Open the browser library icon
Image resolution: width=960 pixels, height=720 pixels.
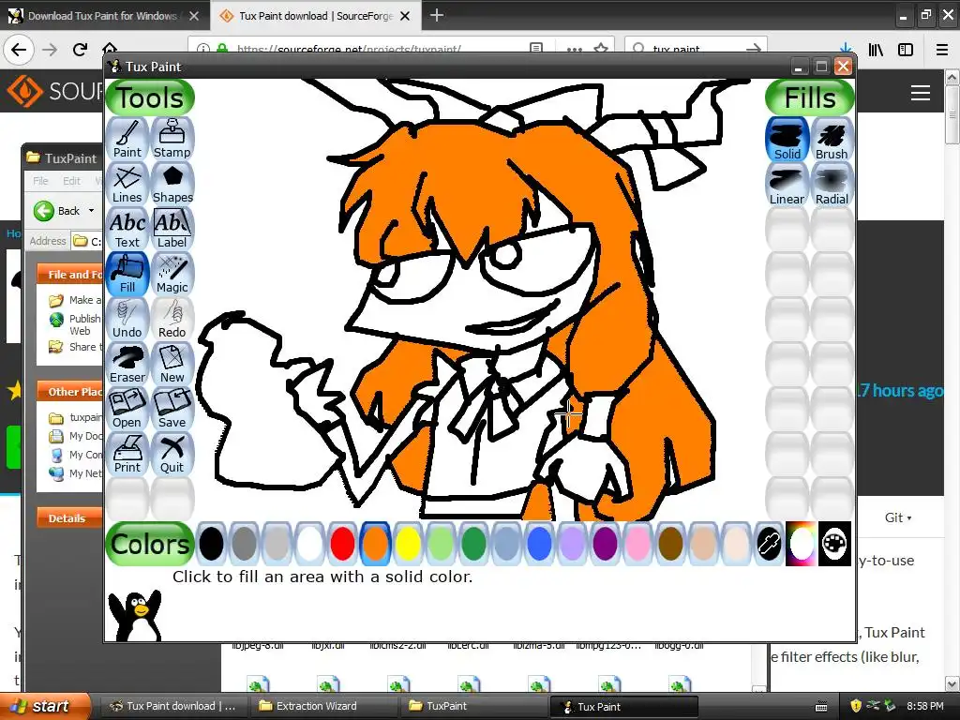(x=876, y=50)
